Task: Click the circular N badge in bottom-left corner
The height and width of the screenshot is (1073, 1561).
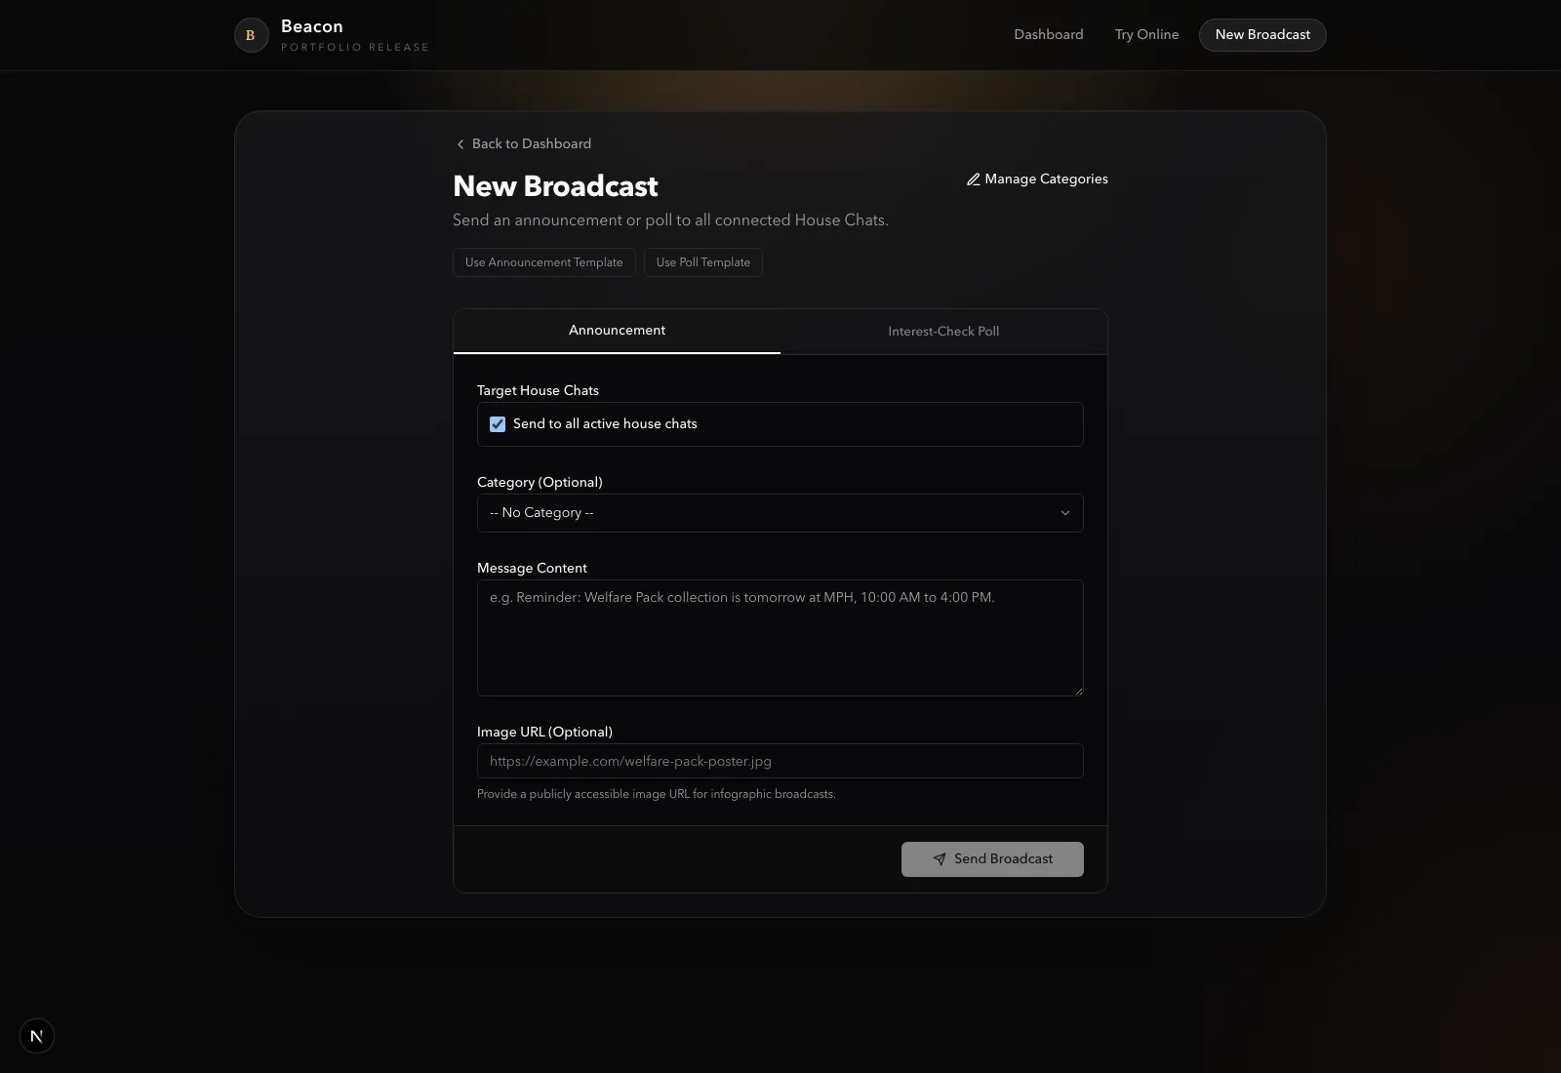Action: click(x=37, y=1036)
